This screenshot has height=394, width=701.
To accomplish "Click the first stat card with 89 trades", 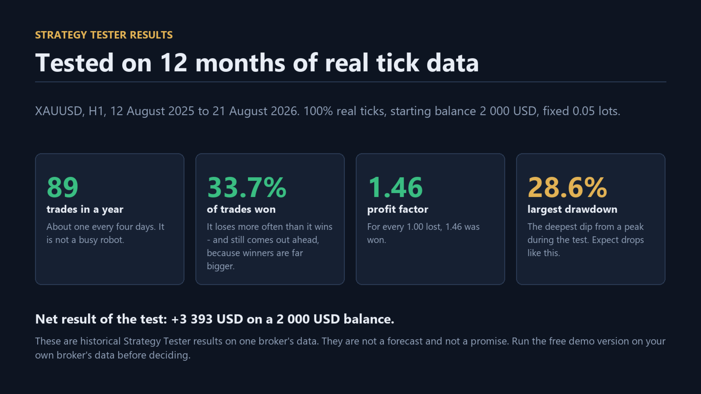I will pyautogui.click(x=110, y=219).
